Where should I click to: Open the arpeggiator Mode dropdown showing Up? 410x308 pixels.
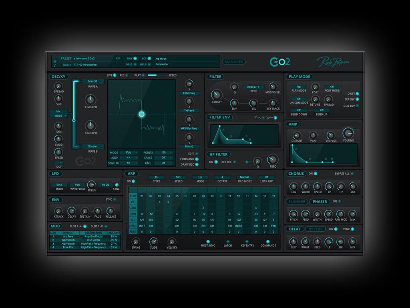199,177
